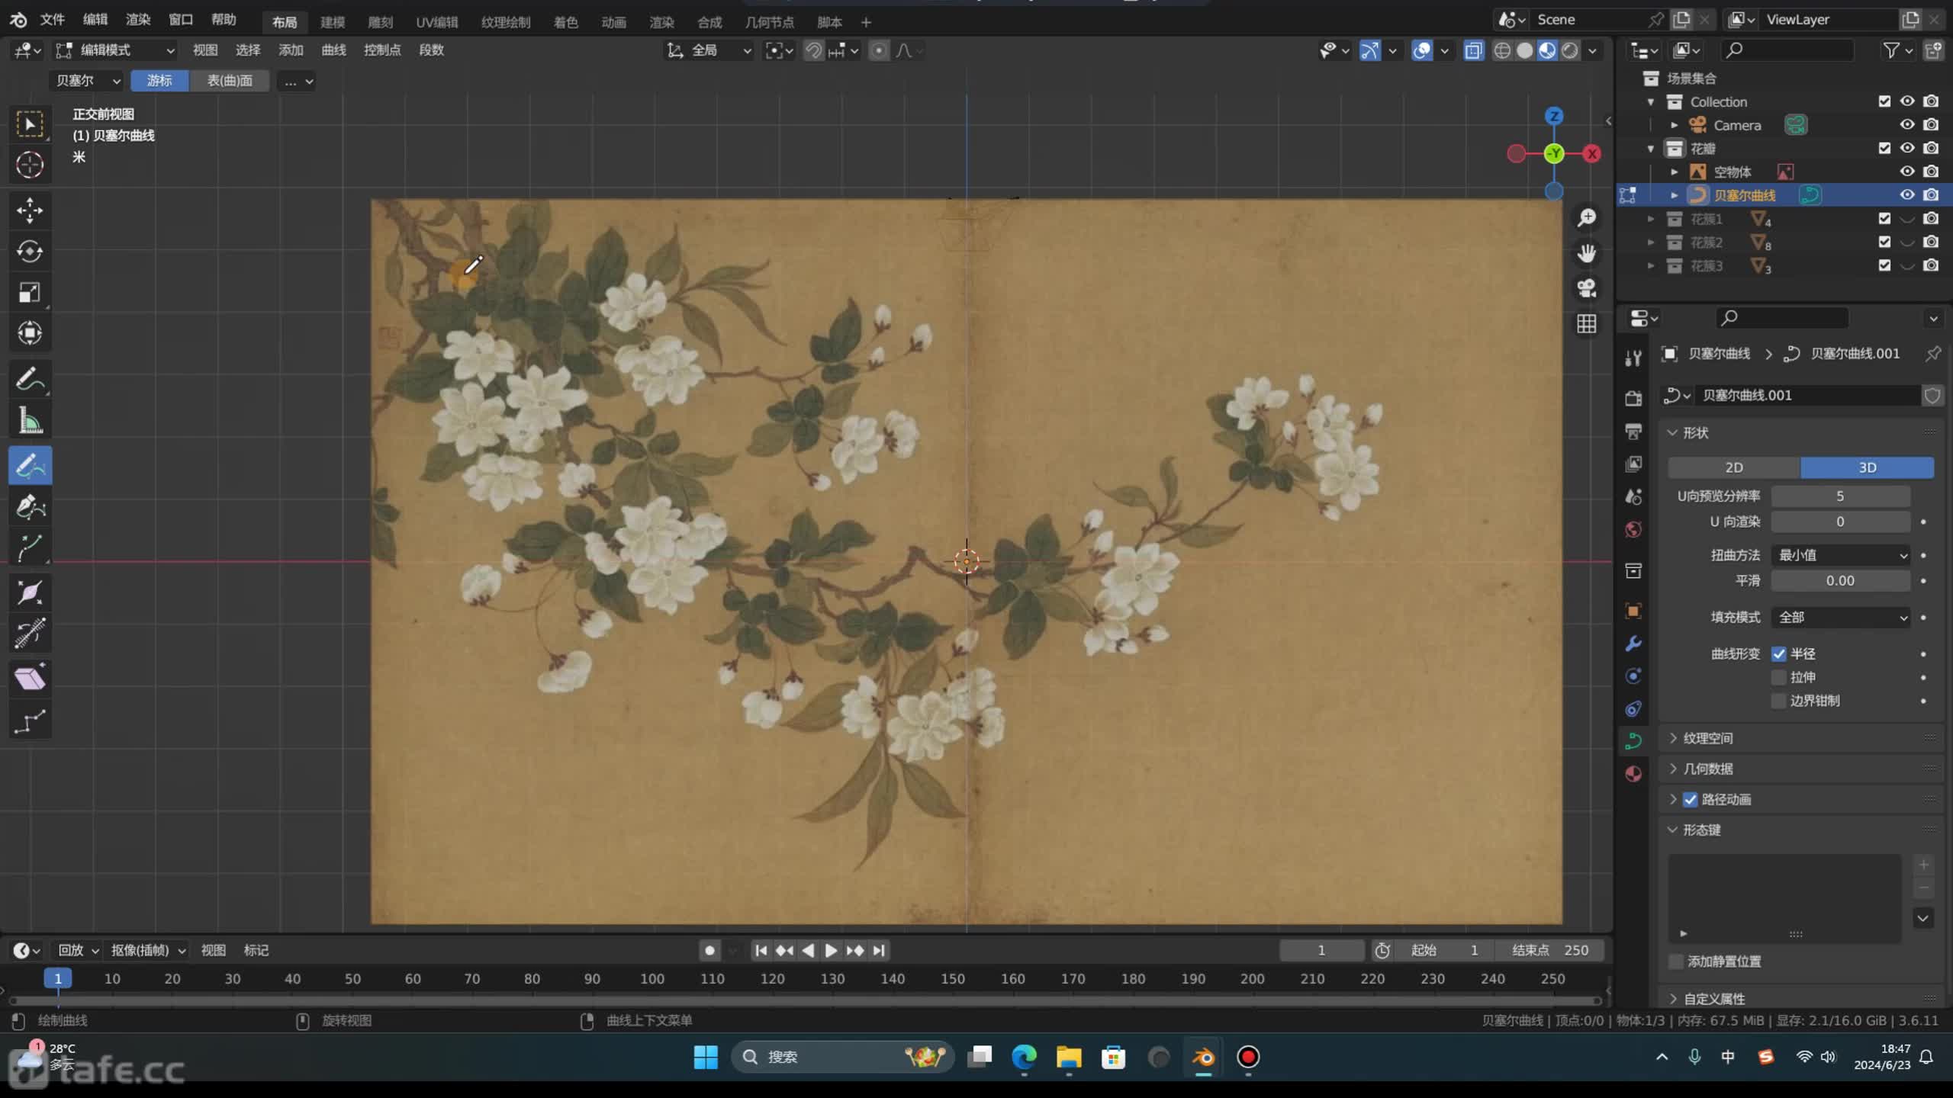Expand the 花瓣2 collection in outliner

1651,242
